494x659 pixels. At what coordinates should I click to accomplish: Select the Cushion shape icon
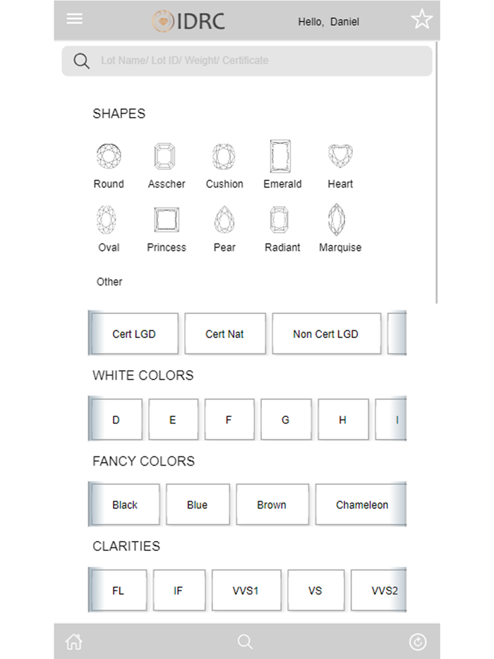(x=224, y=155)
